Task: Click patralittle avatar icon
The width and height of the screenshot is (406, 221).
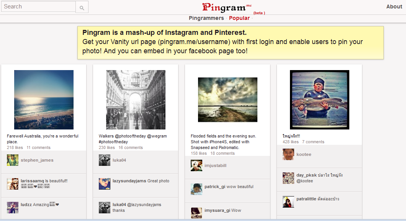Action: pos(288,202)
